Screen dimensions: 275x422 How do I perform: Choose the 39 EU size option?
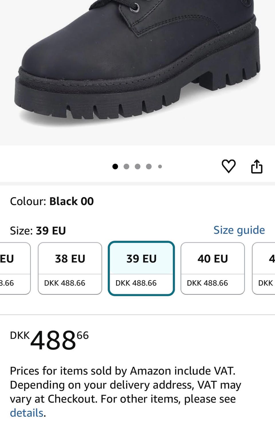click(x=141, y=268)
